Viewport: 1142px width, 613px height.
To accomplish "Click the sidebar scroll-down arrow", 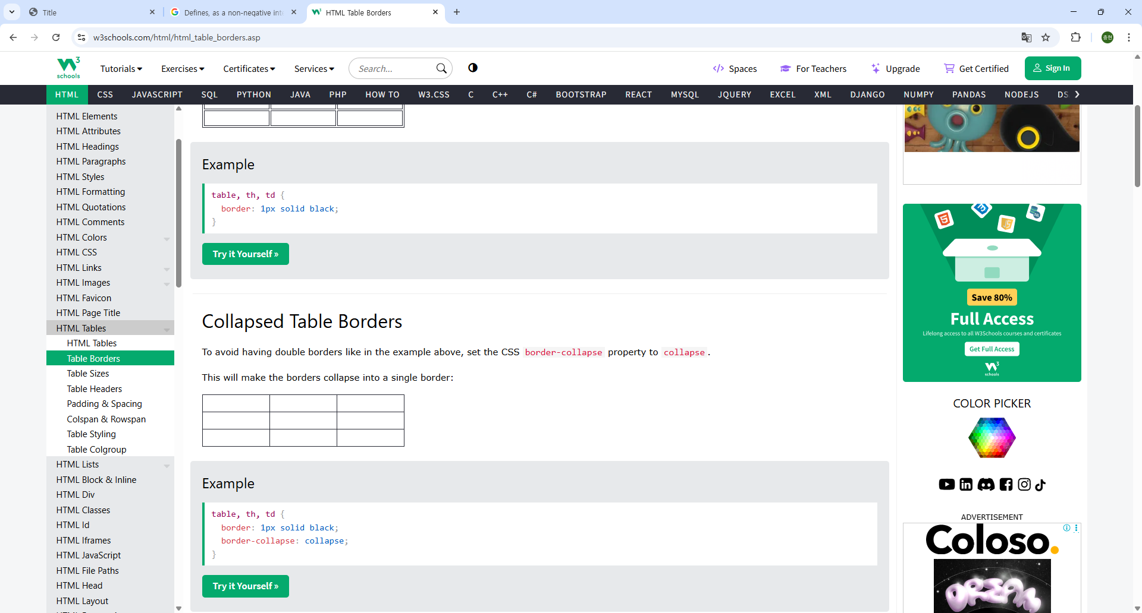I will tap(178, 608).
